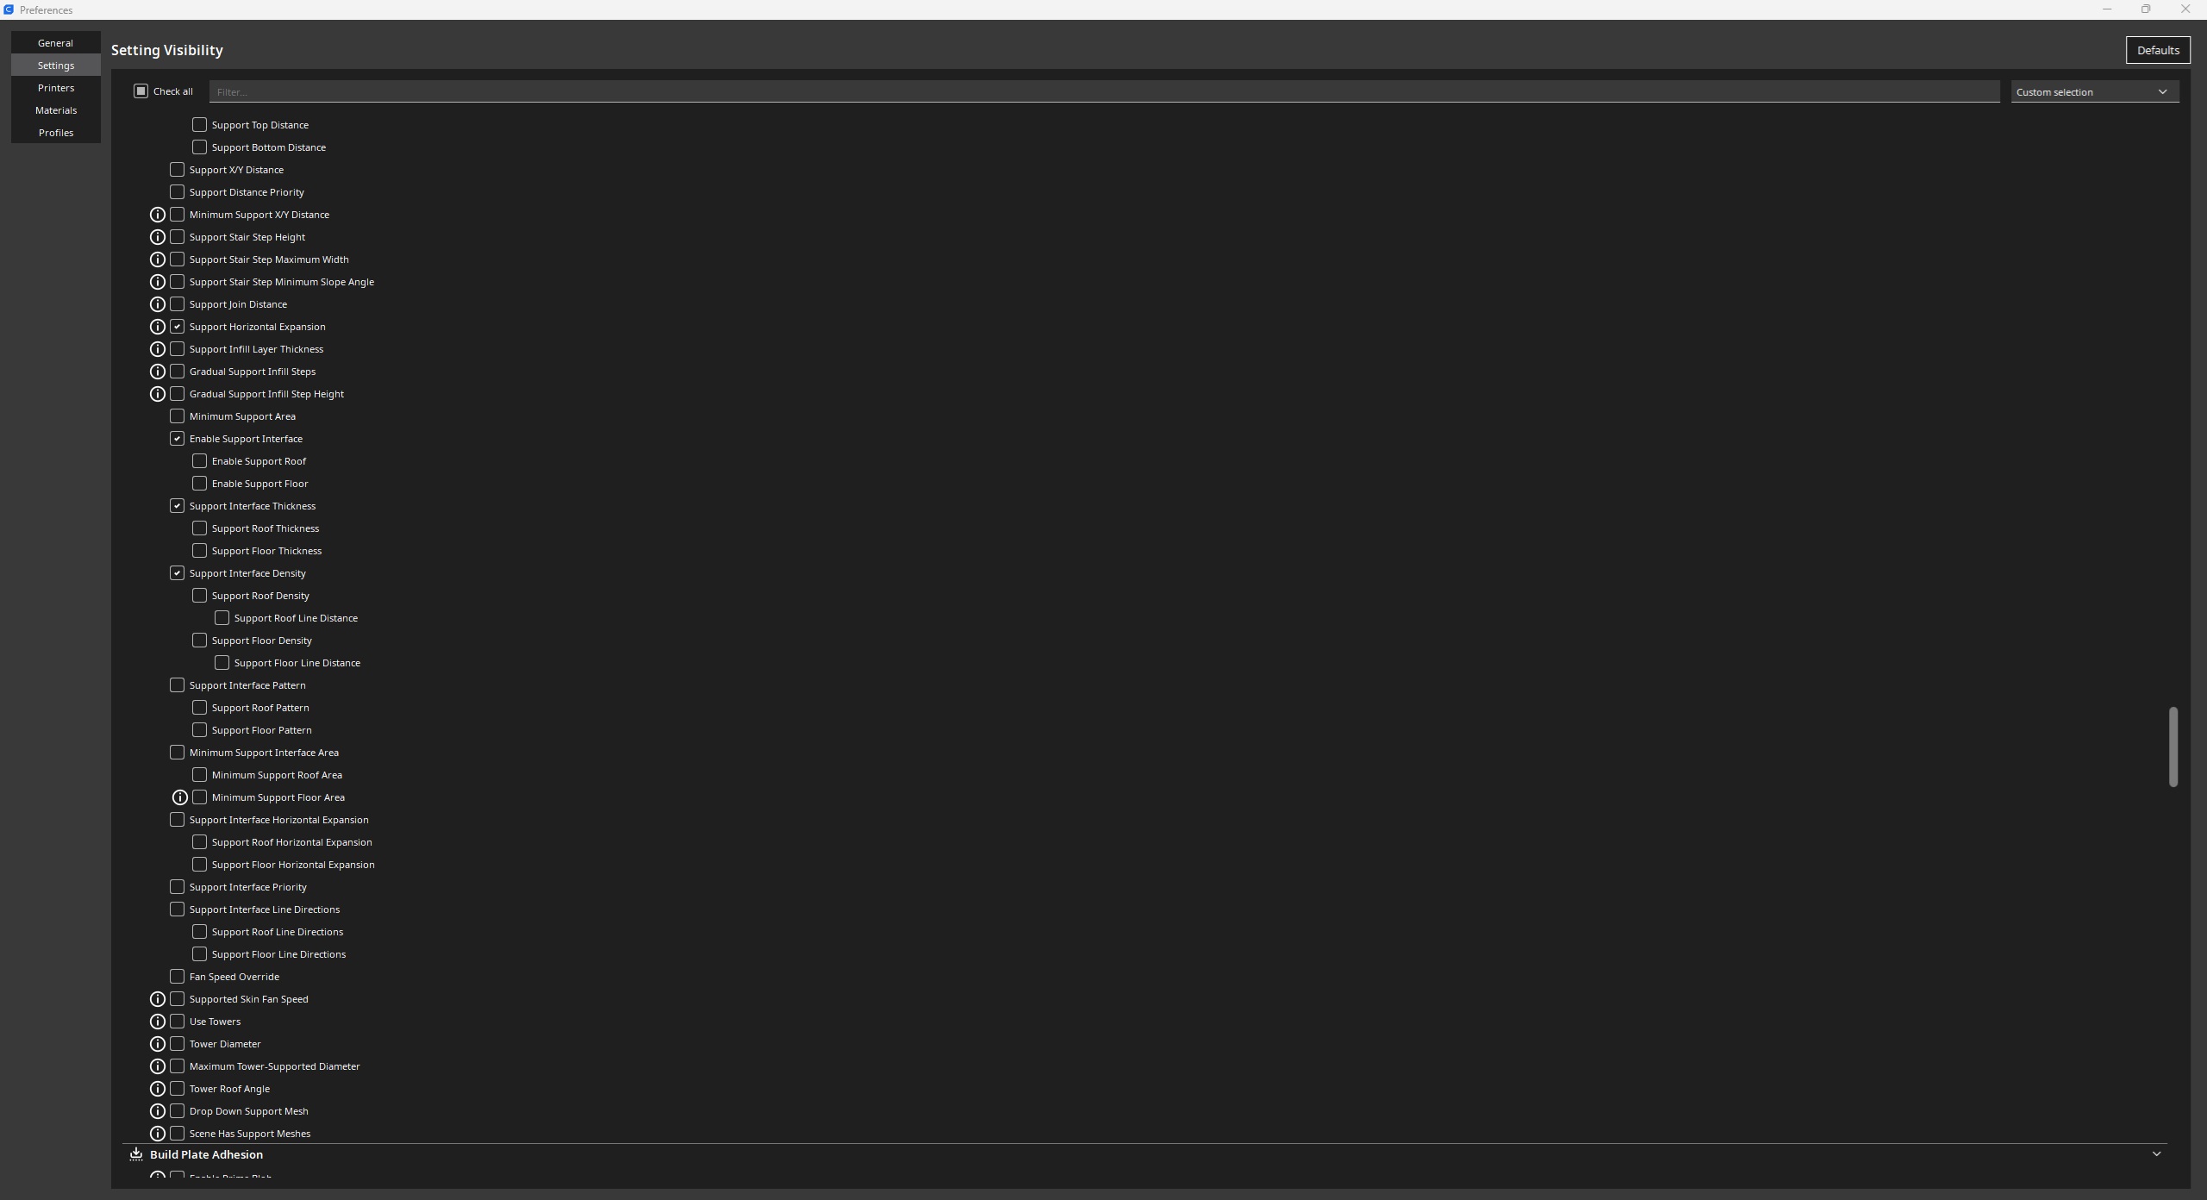
Task: Go to the Profiles page
Action: coord(56,133)
